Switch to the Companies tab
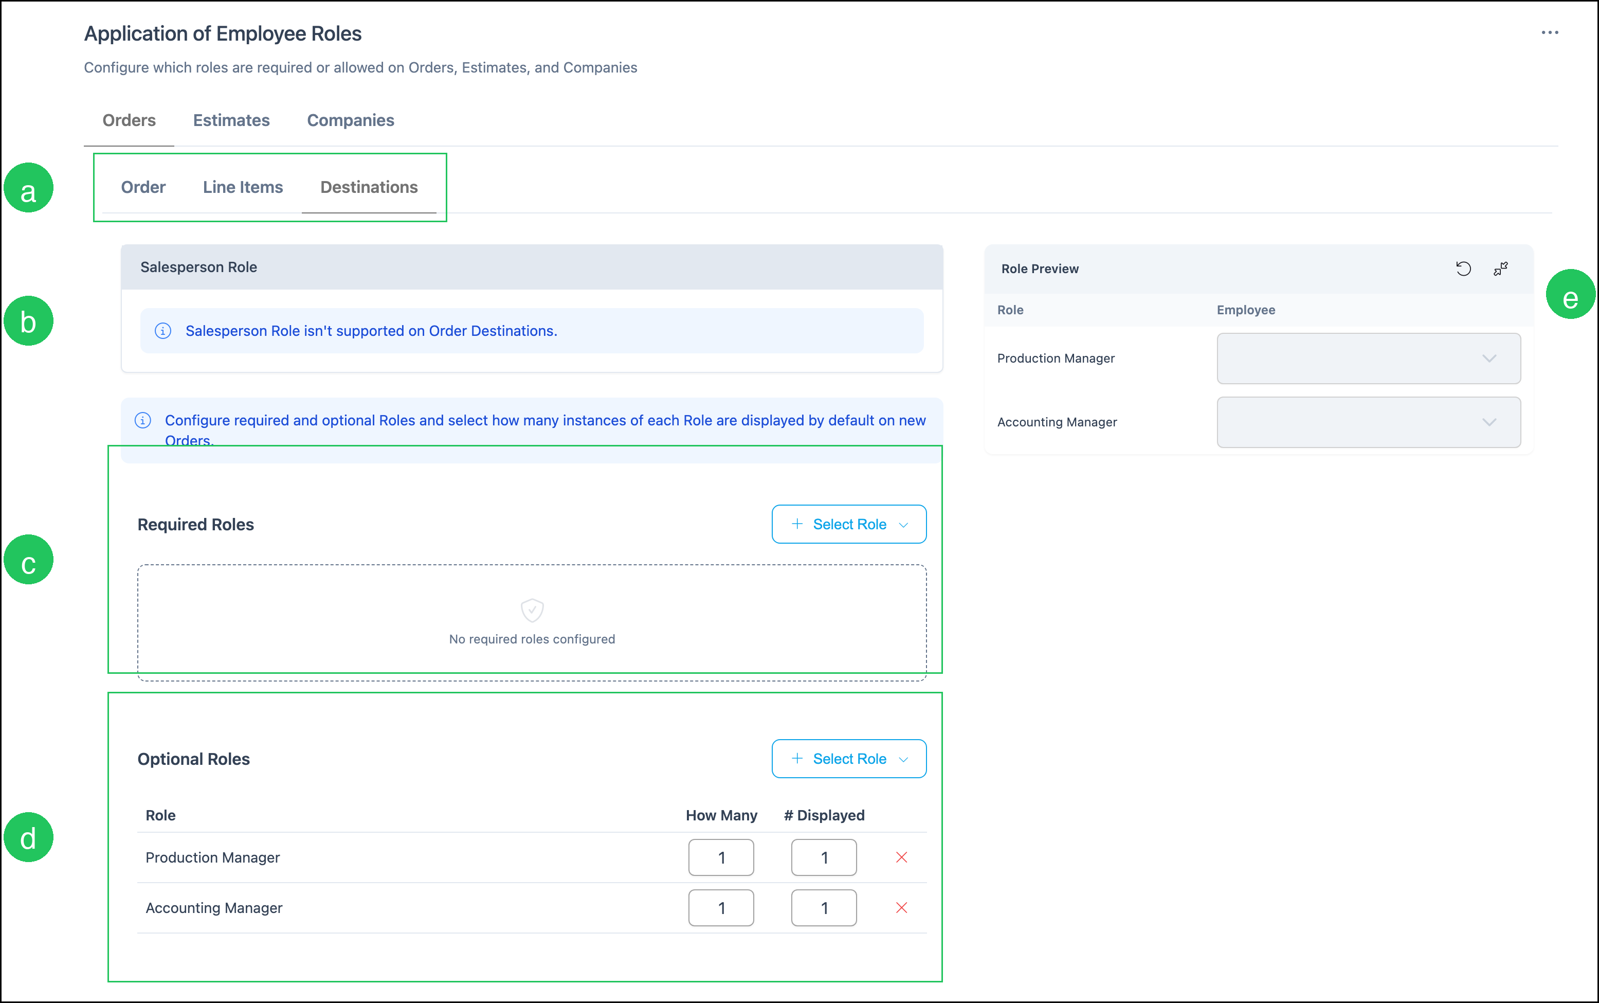Viewport: 1599px width, 1003px height. (351, 120)
